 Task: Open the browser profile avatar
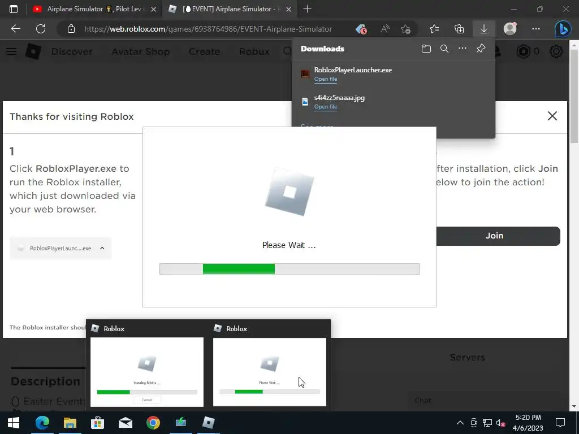[510, 29]
